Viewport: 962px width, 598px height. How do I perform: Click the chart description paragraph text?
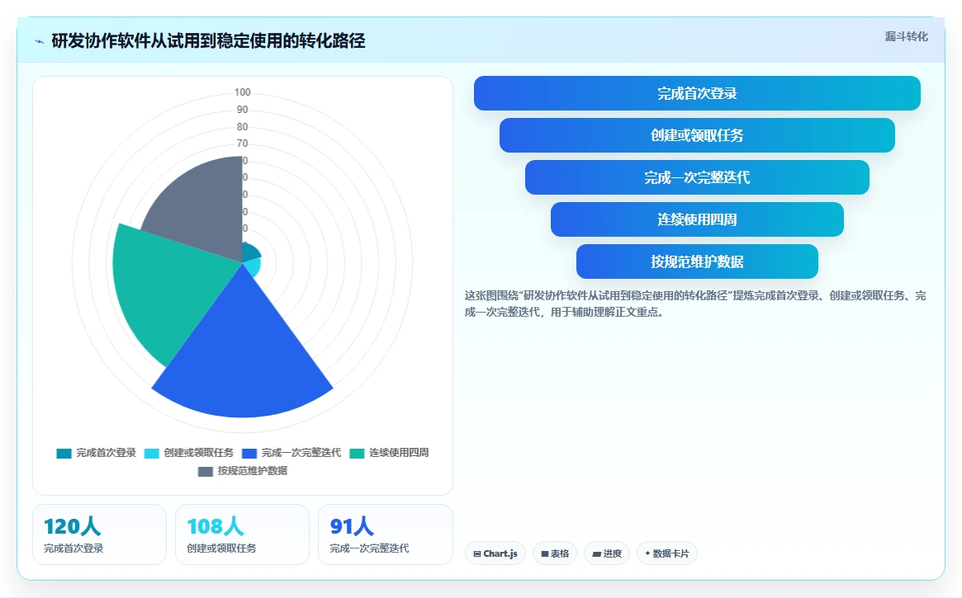[x=695, y=304]
